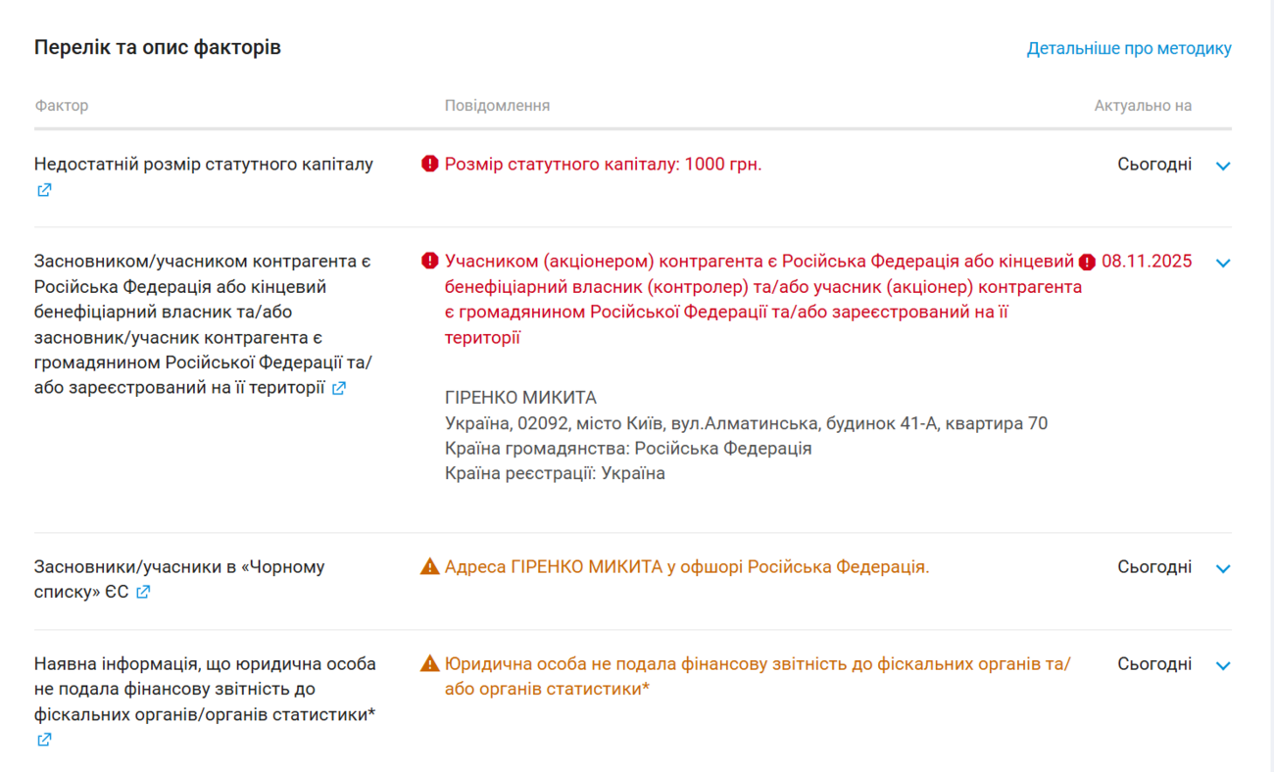The width and height of the screenshot is (1274, 772).
Task: Click the name ГІРЕНКО МИКИТА in details
Action: [520, 398]
